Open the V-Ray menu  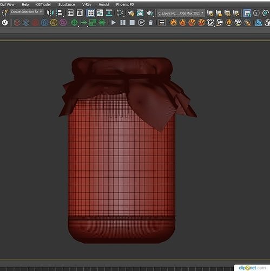tap(87, 4)
